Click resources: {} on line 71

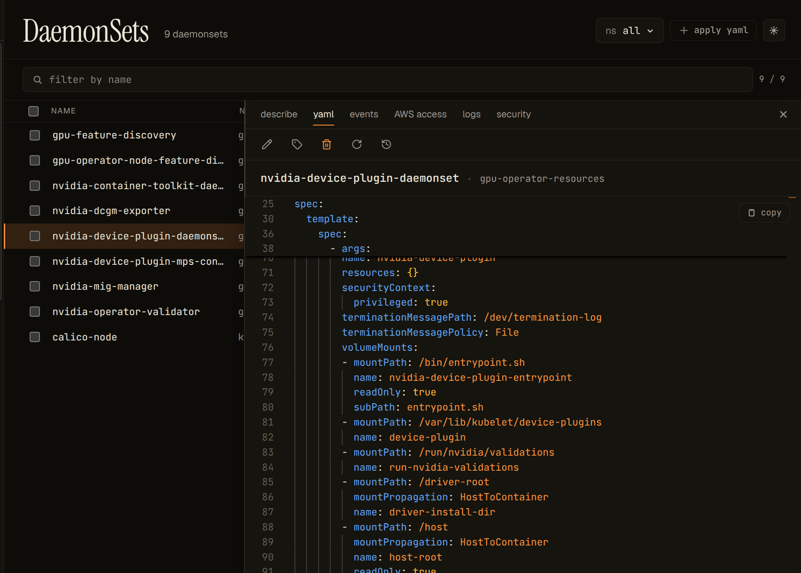pos(380,273)
